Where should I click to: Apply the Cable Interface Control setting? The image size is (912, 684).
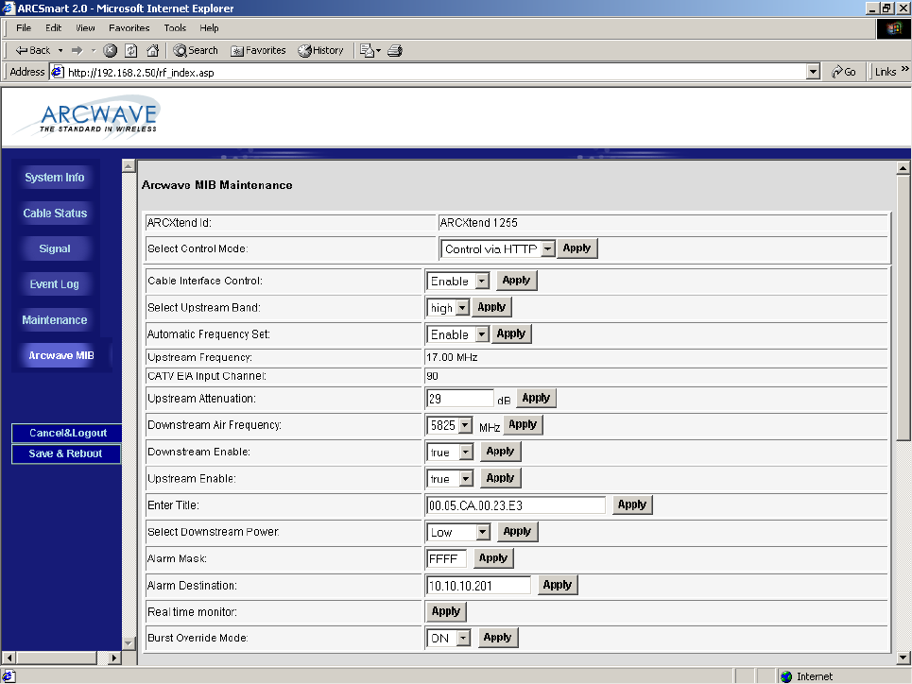click(517, 281)
